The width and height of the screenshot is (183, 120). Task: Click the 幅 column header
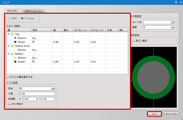pos(57,30)
